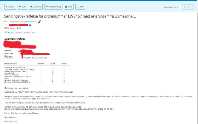
Task: Add sender kundeservice@gamezone.no to contacts icon
Action: 39,21
